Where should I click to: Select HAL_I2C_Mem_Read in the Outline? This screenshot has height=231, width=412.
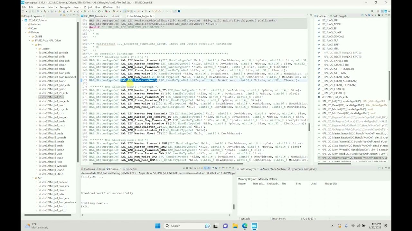354,154
